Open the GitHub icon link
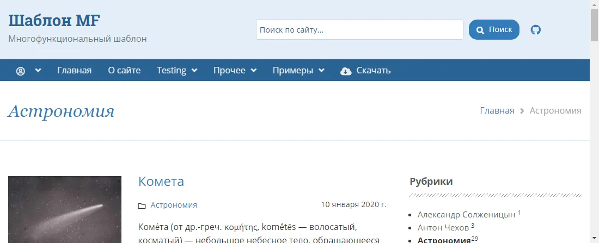Viewport: 599px width, 243px height. pyautogui.click(x=536, y=30)
